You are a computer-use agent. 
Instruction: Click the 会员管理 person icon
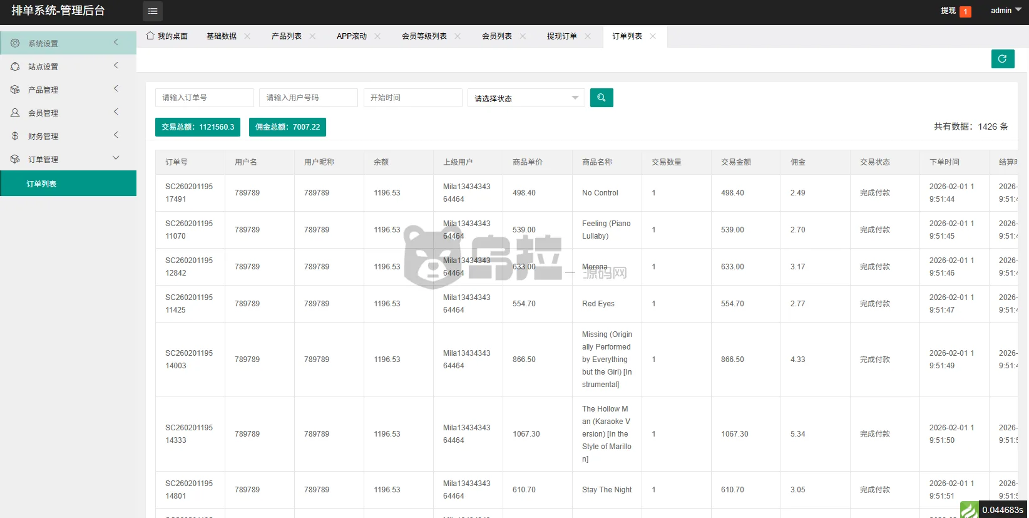click(x=15, y=113)
